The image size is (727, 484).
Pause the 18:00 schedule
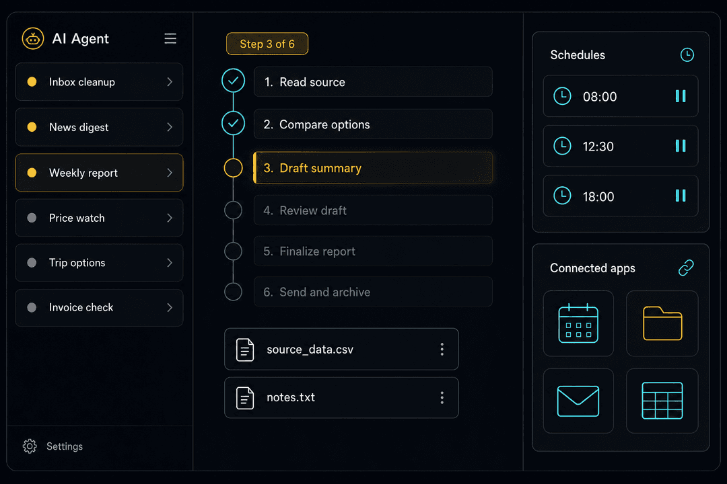[680, 196]
